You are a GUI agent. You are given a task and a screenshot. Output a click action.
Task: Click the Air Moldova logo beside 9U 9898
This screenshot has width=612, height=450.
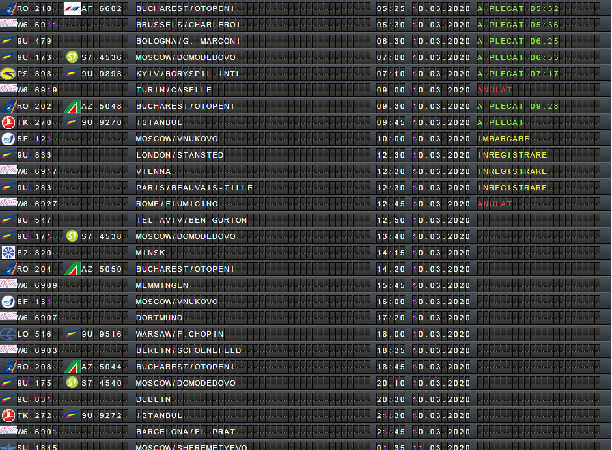72,74
